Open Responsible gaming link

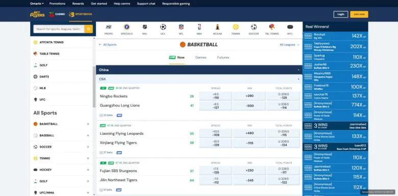[x=176, y=4]
